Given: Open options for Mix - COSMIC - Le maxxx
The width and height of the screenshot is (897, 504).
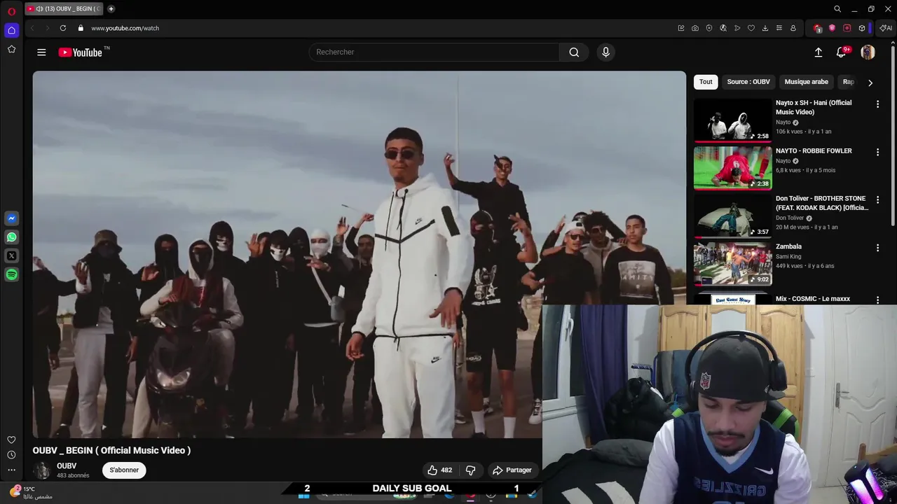Looking at the screenshot, I should (877, 300).
